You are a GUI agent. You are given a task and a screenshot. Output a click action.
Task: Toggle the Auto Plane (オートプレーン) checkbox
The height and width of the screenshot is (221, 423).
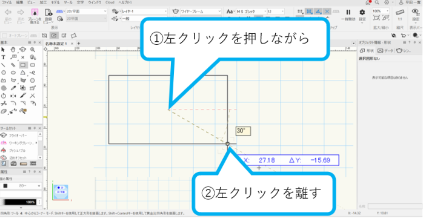(x=5, y=36)
